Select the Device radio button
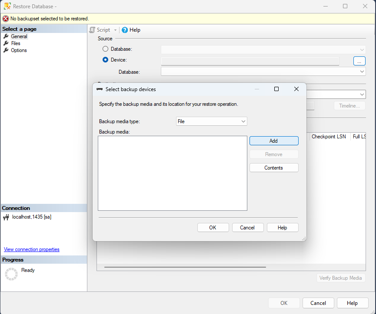Image resolution: width=376 pixels, height=314 pixels. click(x=105, y=59)
